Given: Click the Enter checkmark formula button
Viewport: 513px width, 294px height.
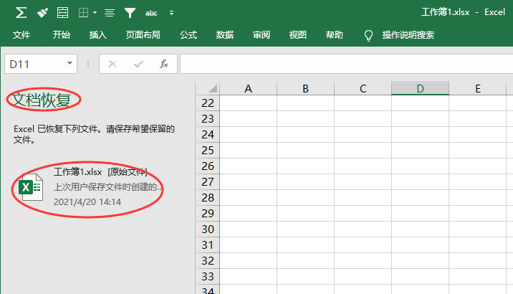Looking at the screenshot, I should click(138, 64).
